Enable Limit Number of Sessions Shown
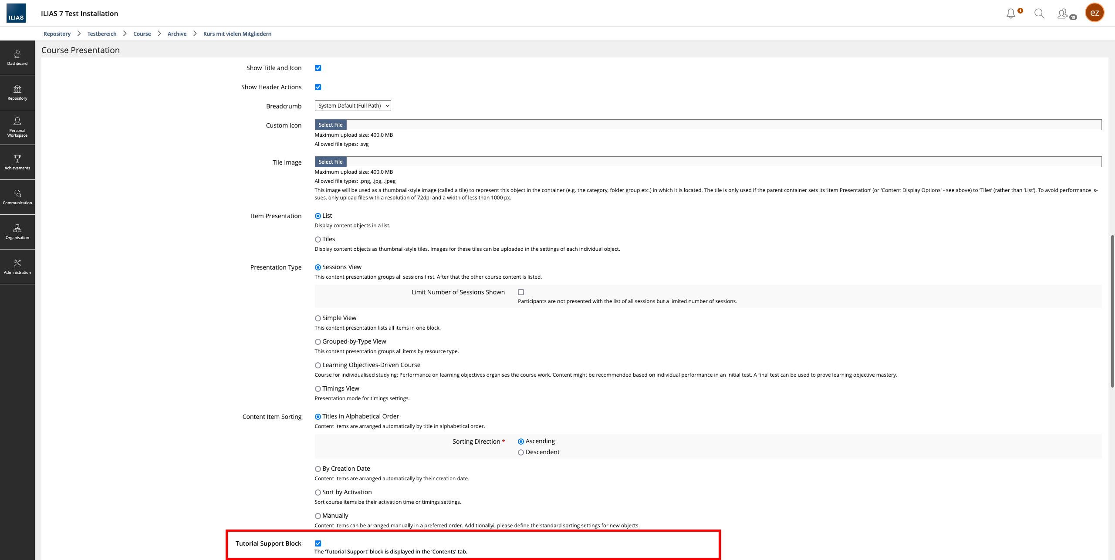This screenshot has width=1115, height=560. (x=521, y=292)
